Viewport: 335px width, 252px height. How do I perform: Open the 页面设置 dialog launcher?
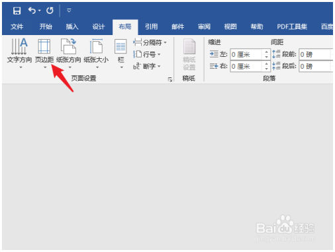[170, 79]
